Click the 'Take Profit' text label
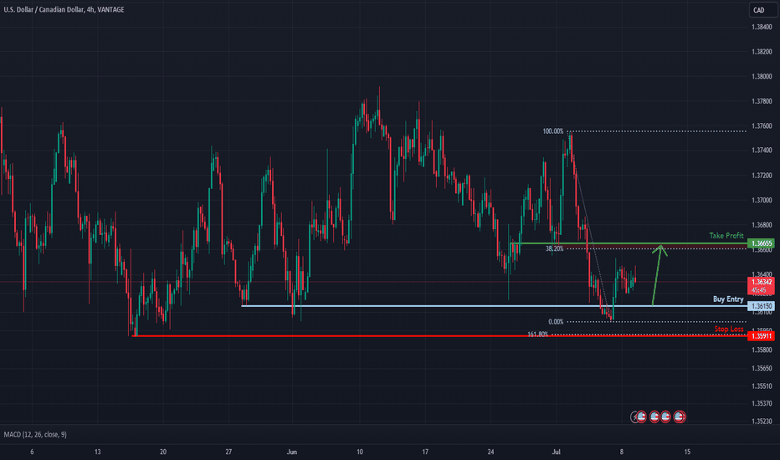The image size is (780, 460). (726, 236)
